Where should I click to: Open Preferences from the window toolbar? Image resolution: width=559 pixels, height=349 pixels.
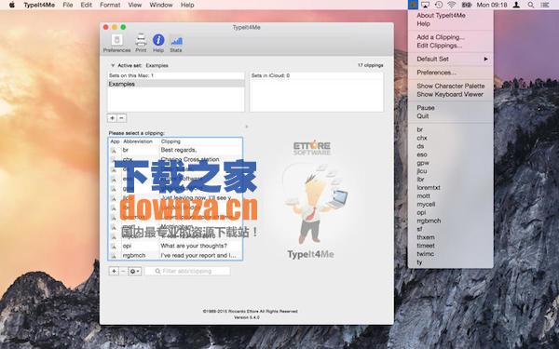click(117, 43)
